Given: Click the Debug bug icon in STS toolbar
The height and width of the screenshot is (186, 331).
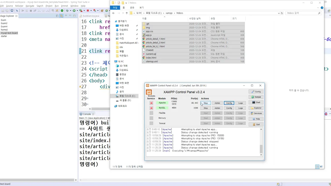Looking at the screenshot, I should click(x=67, y=11).
